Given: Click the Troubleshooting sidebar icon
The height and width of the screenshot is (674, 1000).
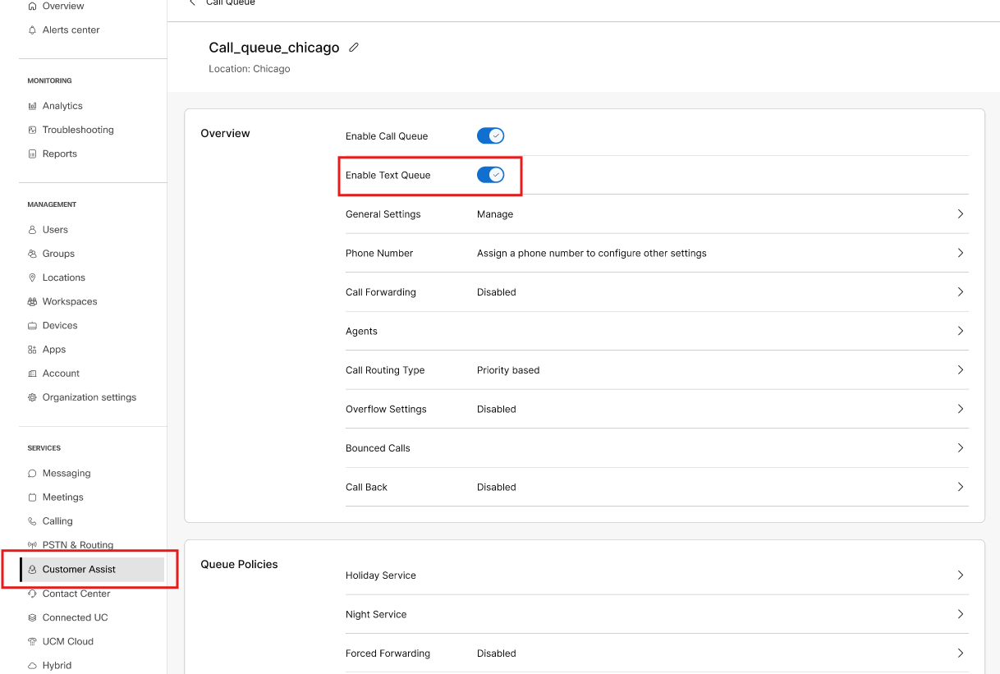Looking at the screenshot, I should pyautogui.click(x=31, y=129).
